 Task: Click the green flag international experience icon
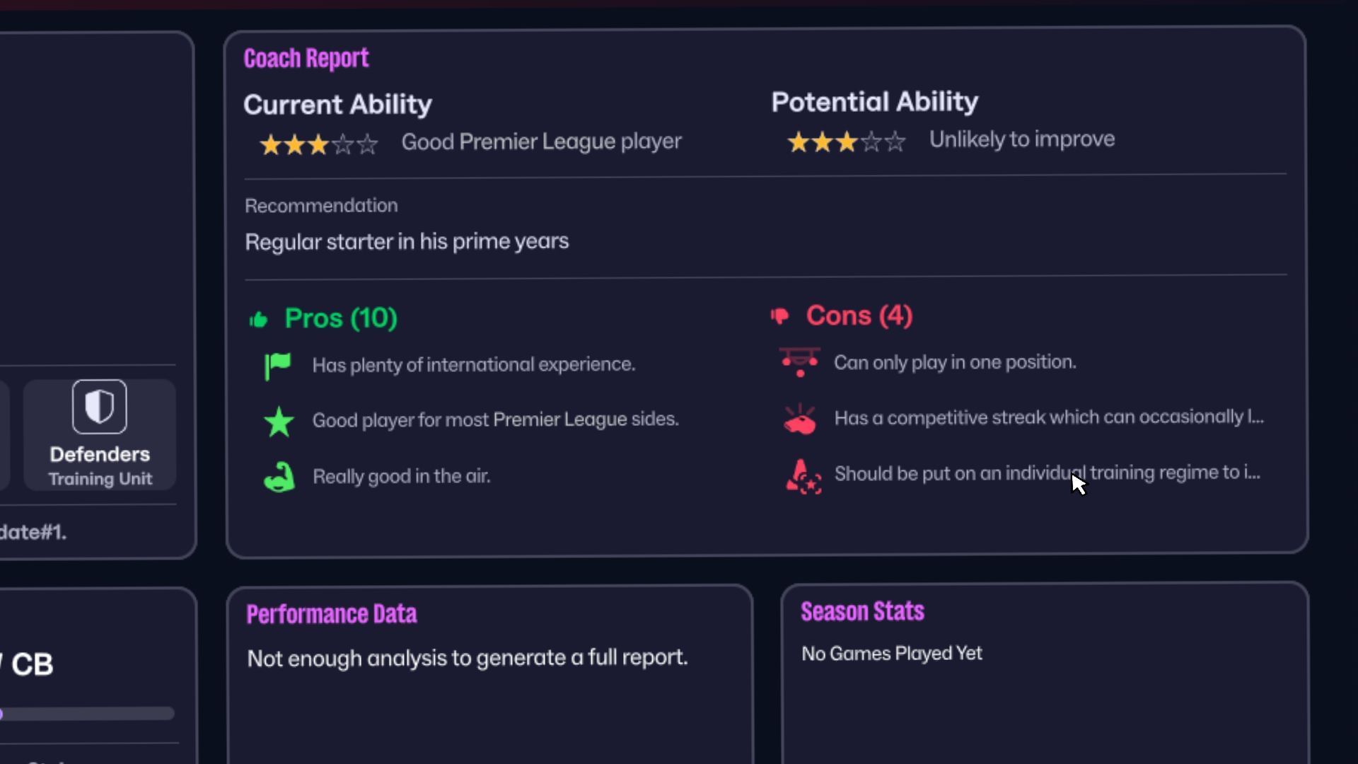pos(278,366)
